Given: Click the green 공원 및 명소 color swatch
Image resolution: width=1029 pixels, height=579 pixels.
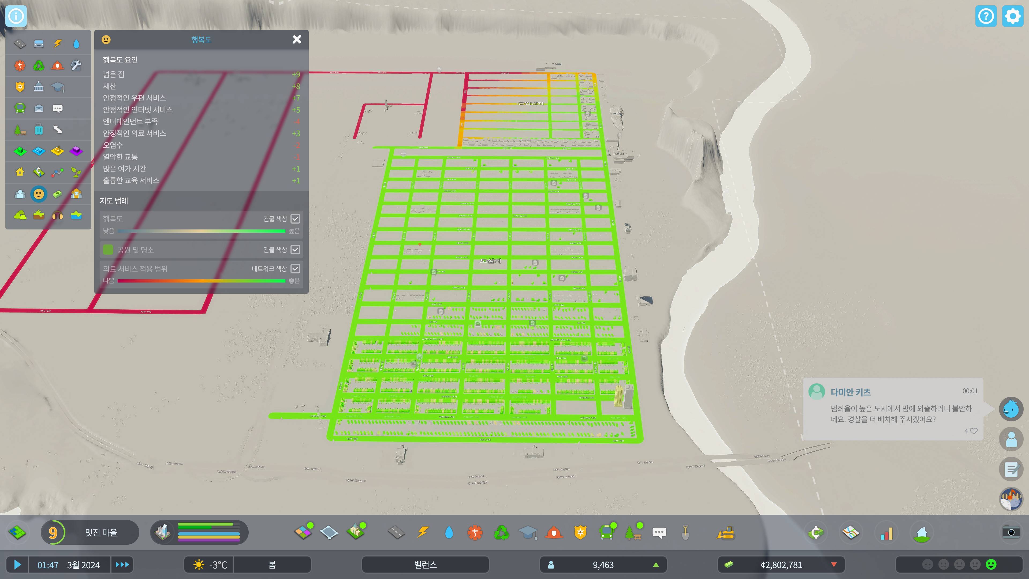Looking at the screenshot, I should (x=108, y=250).
